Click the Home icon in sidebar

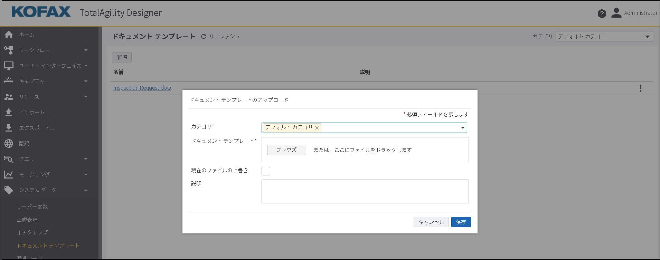coord(9,35)
